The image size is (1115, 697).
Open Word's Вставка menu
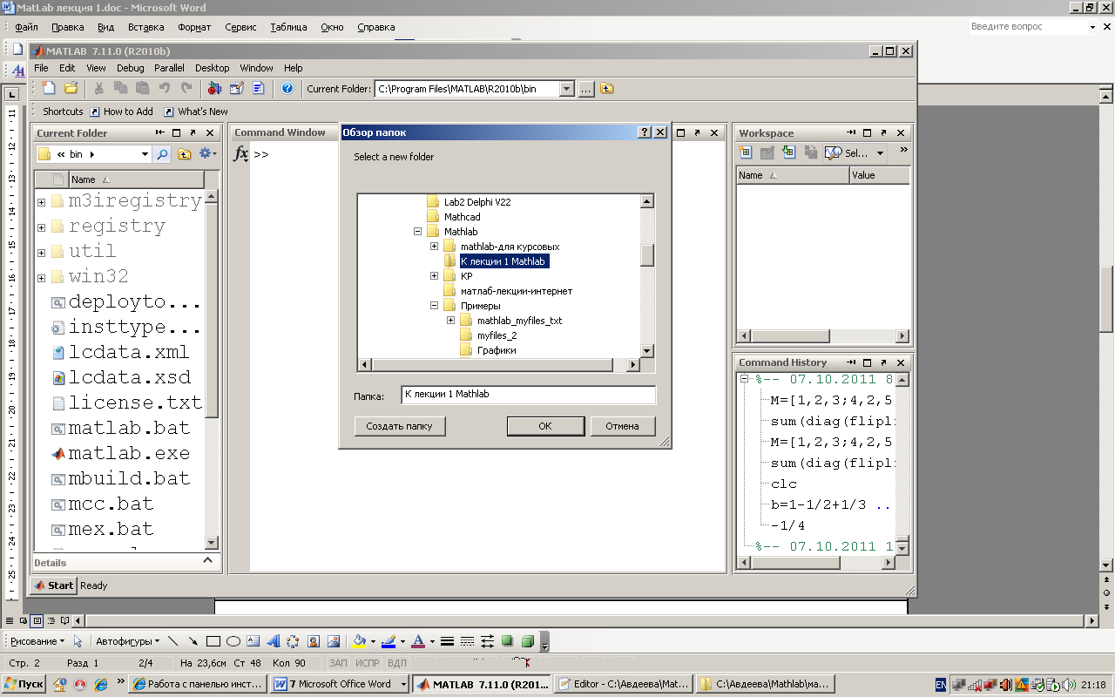[145, 27]
